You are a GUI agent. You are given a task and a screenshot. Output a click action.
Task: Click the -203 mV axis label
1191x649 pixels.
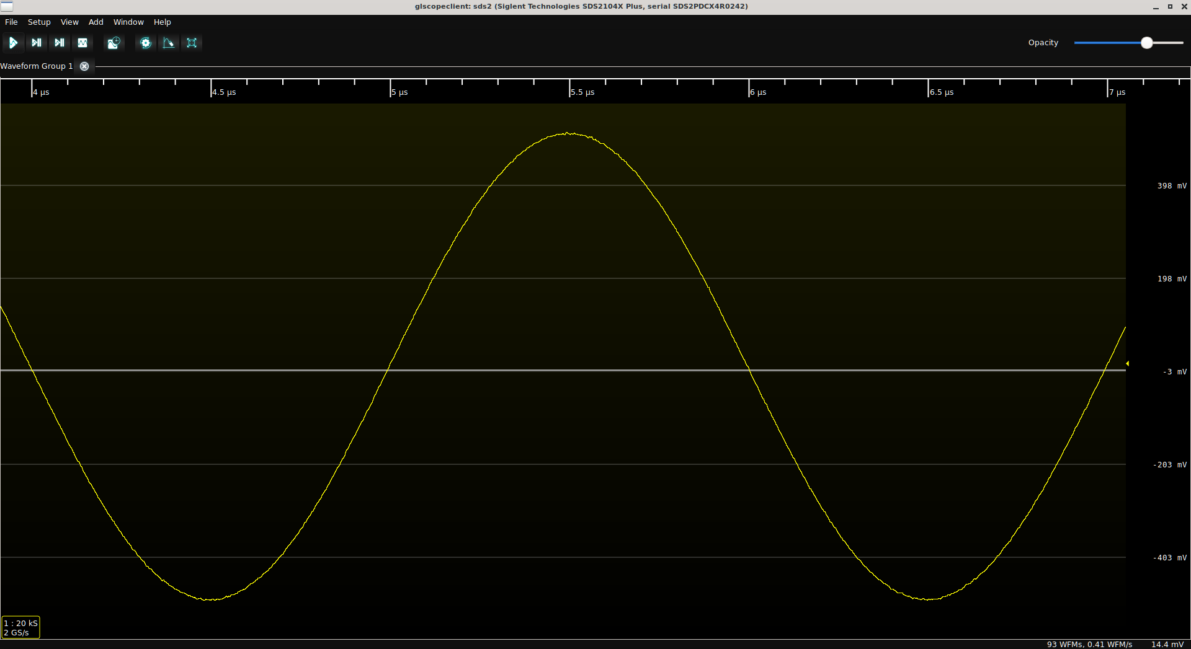click(x=1170, y=465)
